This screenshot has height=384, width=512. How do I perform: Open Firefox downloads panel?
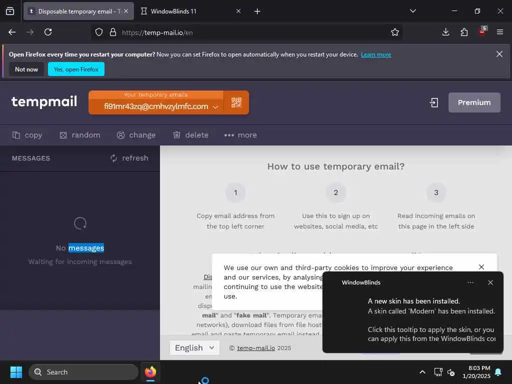coord(445,32)
